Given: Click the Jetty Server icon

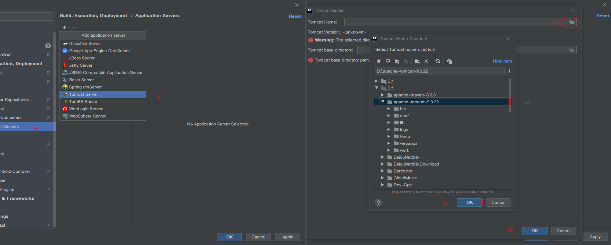Looking at the screenshot, I should 65,65.
